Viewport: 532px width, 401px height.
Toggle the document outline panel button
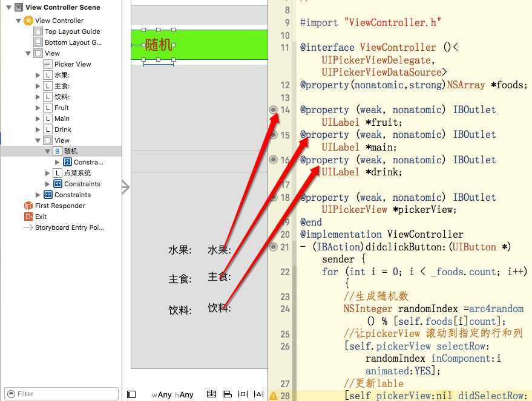click(131, 394)
